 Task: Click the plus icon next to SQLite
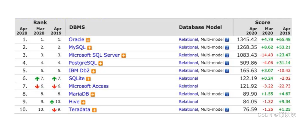coord(89,79)
